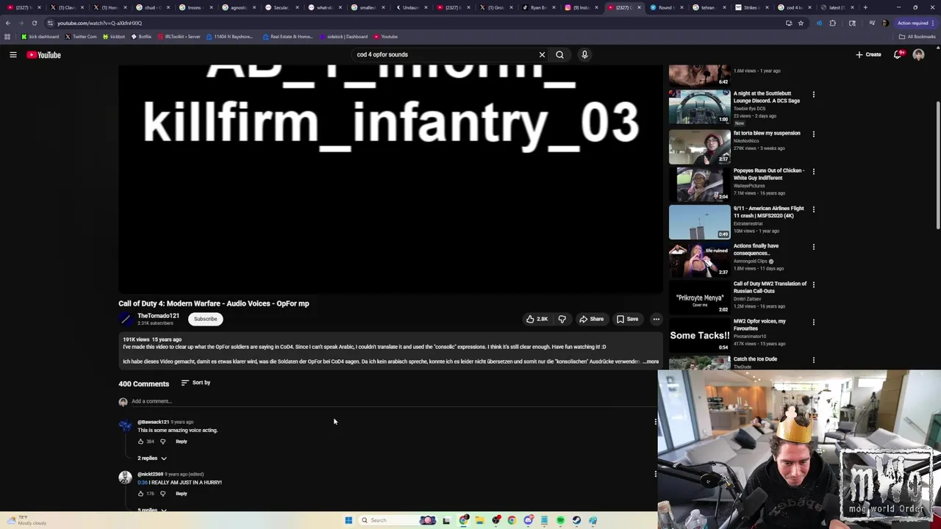Screen dimensions: 941x529
Task: Open menu for 'MW2 Opfor voices' video
Action: tap(813, 322)
